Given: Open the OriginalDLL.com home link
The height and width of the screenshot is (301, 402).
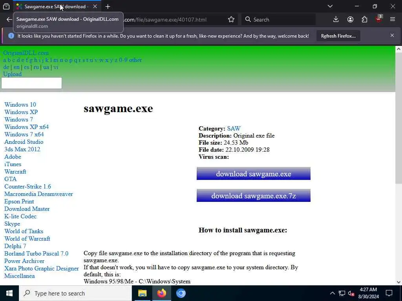Looking at the screenshot, I should pyautogui.click(x=26, y=53).
